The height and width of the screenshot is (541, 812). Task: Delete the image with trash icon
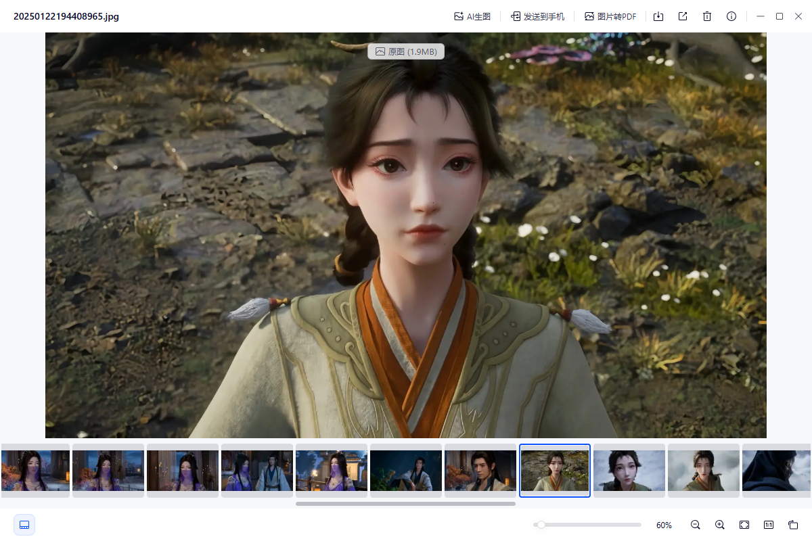707,16
